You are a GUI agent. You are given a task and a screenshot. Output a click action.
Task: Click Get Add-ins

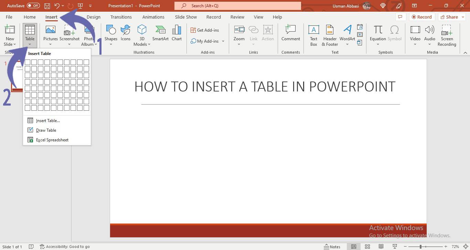click(x=205, y=30)
